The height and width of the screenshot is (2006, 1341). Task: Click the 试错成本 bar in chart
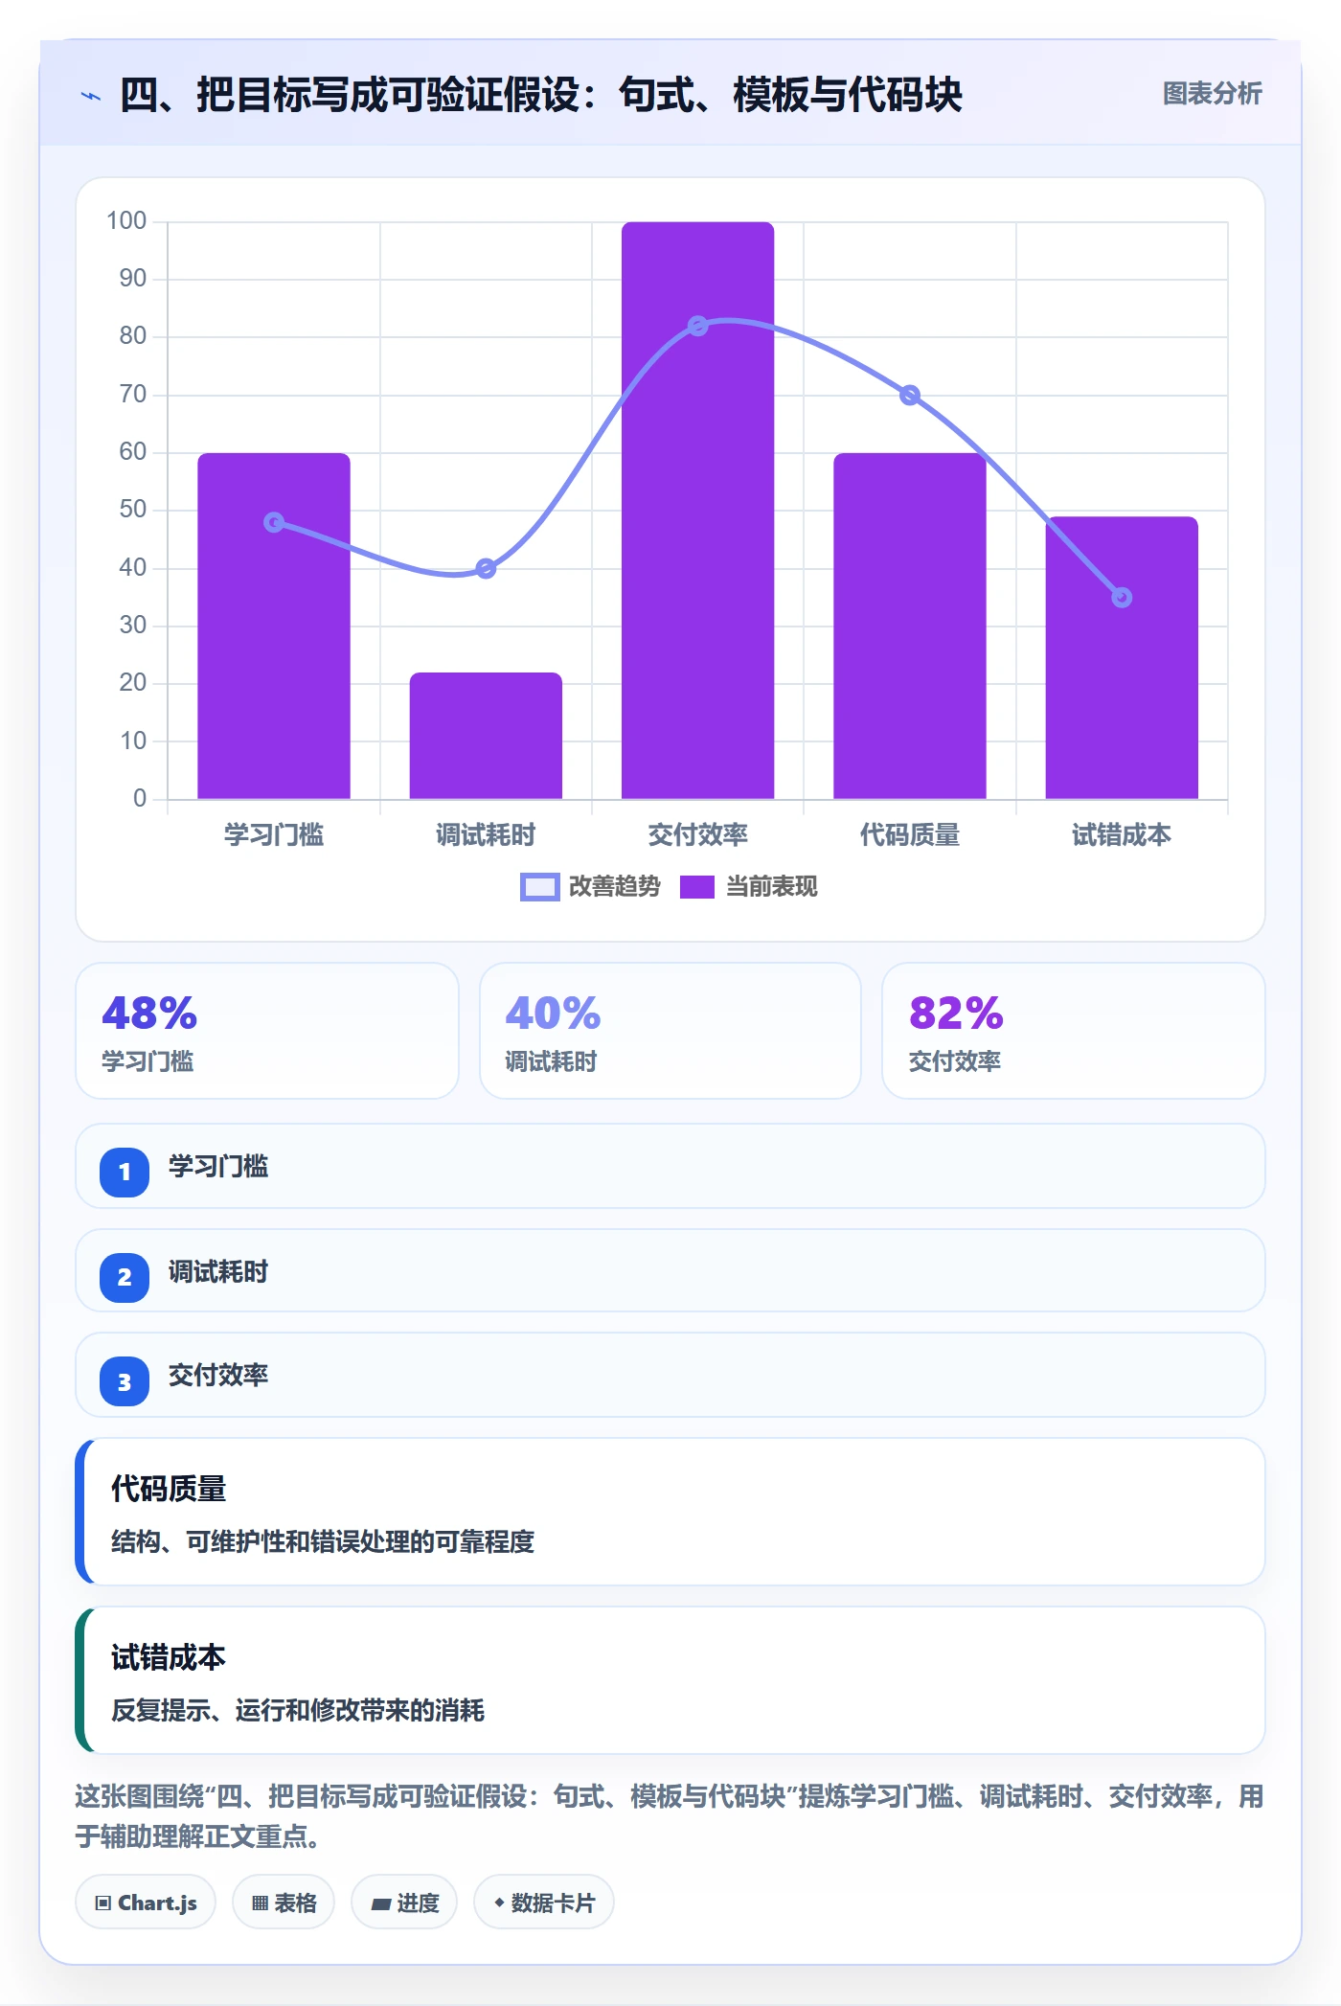pos(1122,658)
